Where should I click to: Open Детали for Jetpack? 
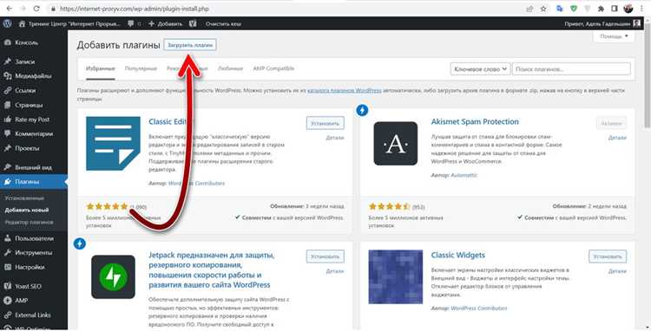click(x=335, y=271)
